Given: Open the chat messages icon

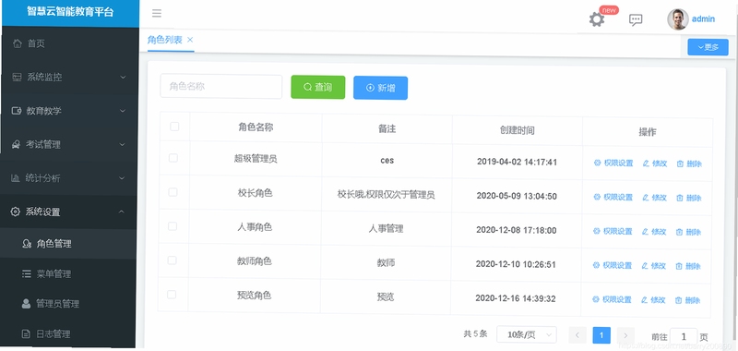Looking at the screenshot, I should pyautogui.click(x=636, y=19).
